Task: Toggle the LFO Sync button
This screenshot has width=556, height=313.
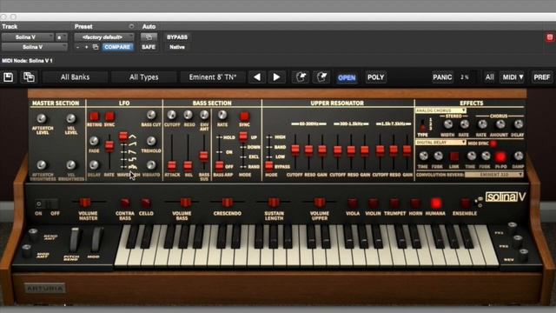Action: pos(109,117)
